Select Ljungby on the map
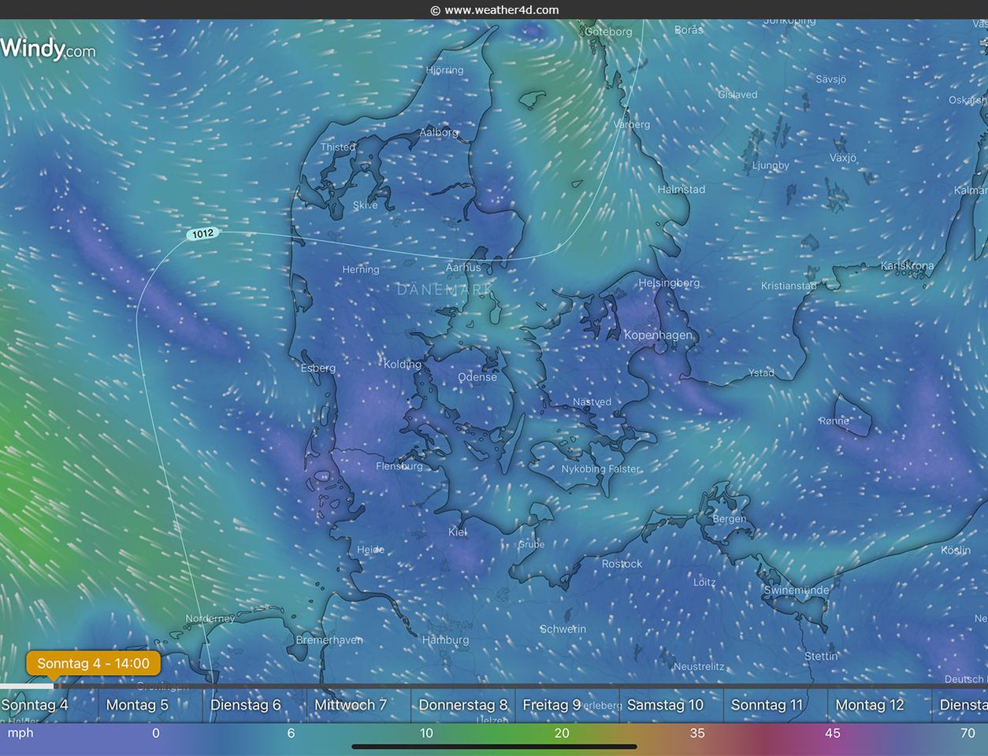This screenshot has height=756, width=988. (x=771, y=165)
